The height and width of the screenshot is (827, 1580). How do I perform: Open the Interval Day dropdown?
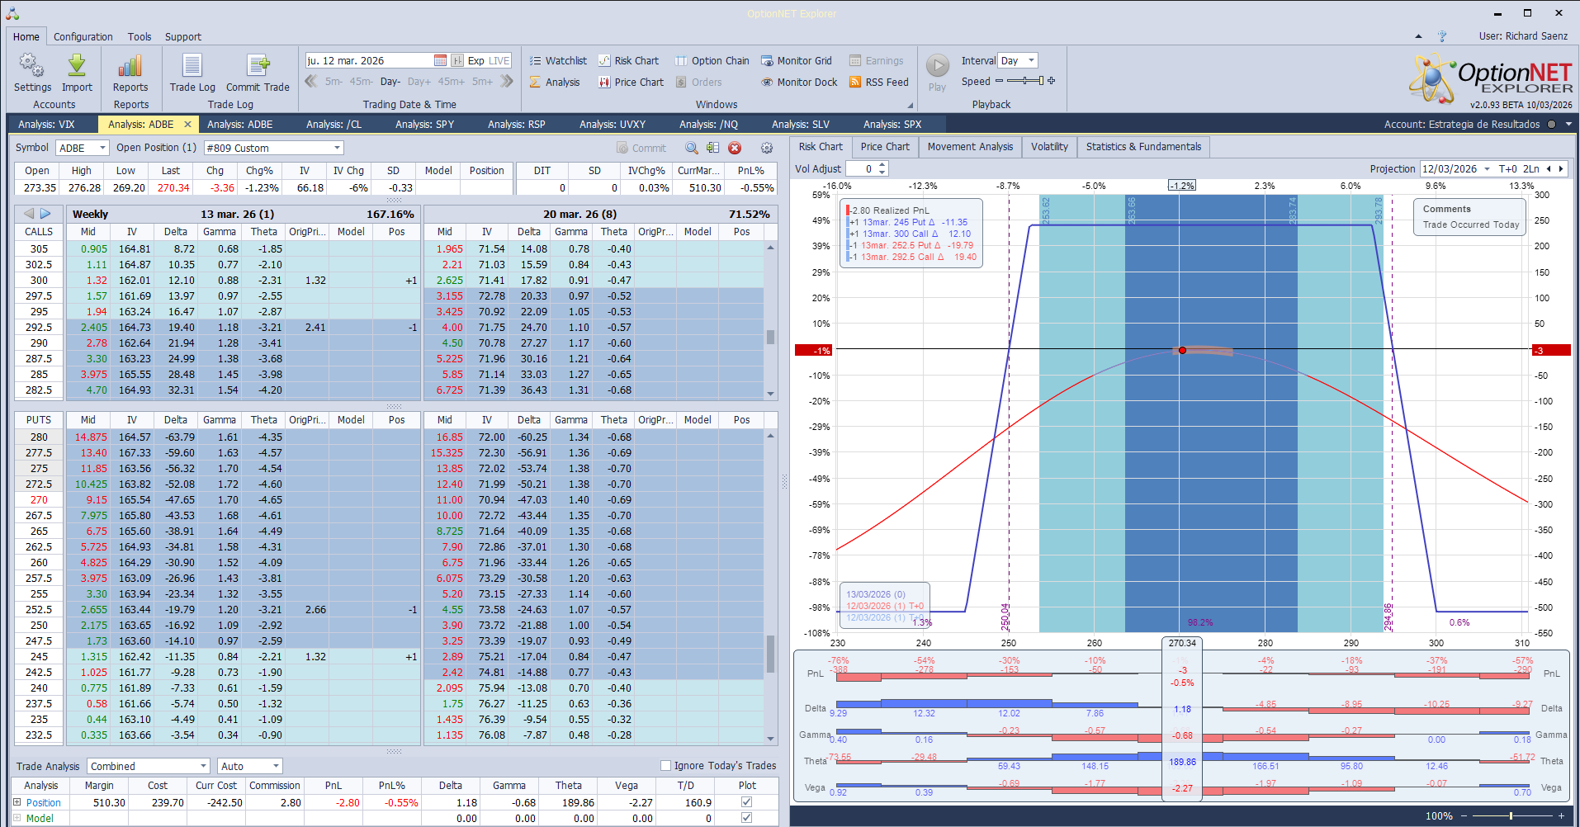[x=1031, y=60]
